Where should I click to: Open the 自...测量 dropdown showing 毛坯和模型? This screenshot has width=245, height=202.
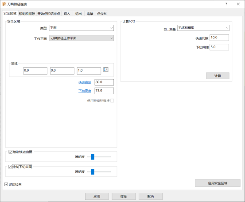click(x=203, y=28)
